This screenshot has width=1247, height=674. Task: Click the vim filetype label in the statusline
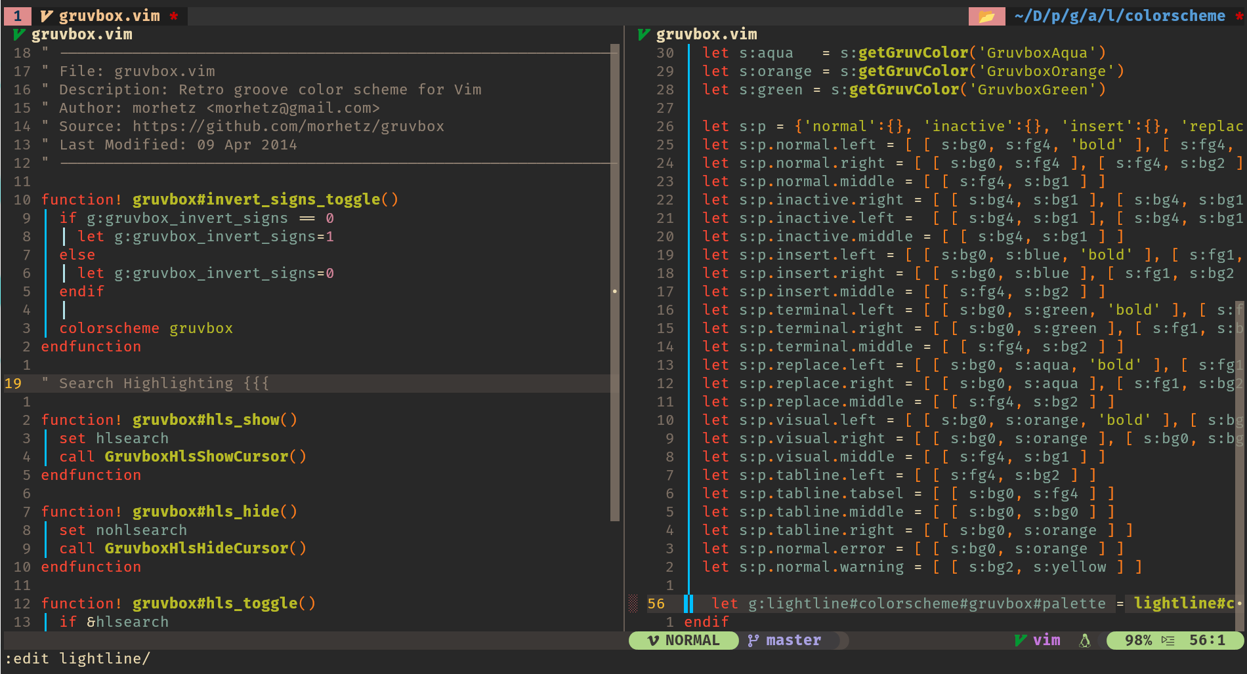point(1047,641)
